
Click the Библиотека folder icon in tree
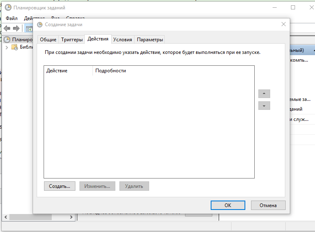[15, 47]
